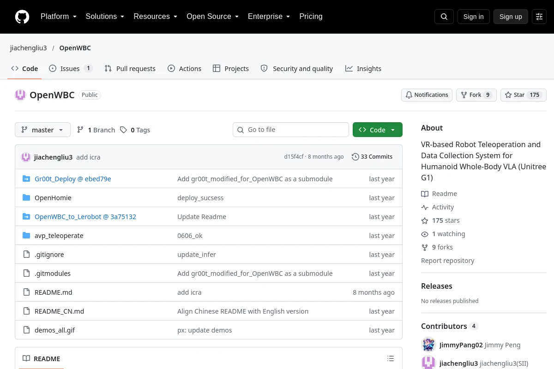Open the master branch selector dropdown
The image size is (554, 369).
tap(42, 130)
